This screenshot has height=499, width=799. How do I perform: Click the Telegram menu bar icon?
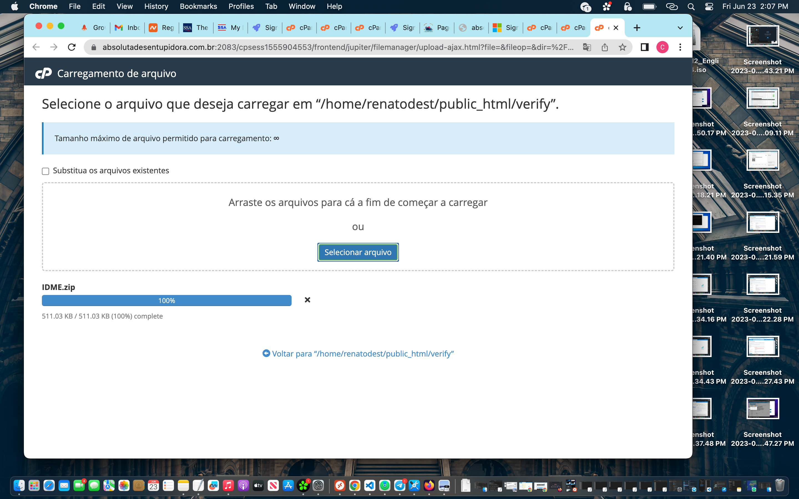pos(586,7)
